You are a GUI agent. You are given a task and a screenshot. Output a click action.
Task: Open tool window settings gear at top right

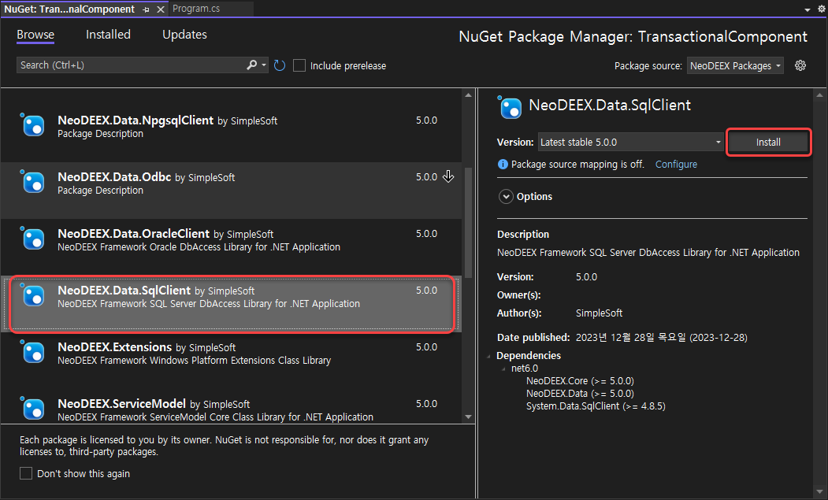click(x=822, y=9)
